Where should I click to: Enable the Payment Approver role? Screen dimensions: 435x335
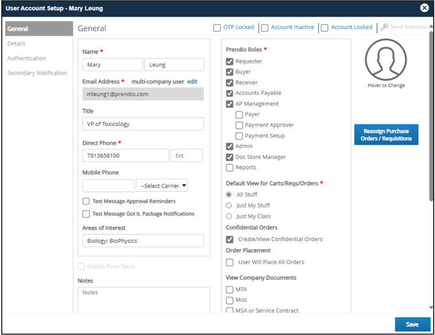(x=240, y=125)
